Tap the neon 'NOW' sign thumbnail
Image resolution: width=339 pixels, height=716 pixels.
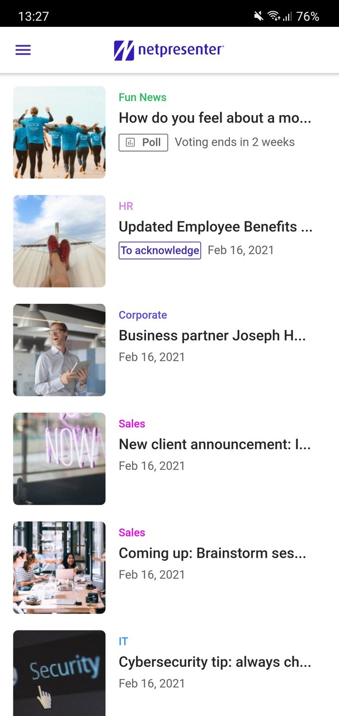click(59, 459)
